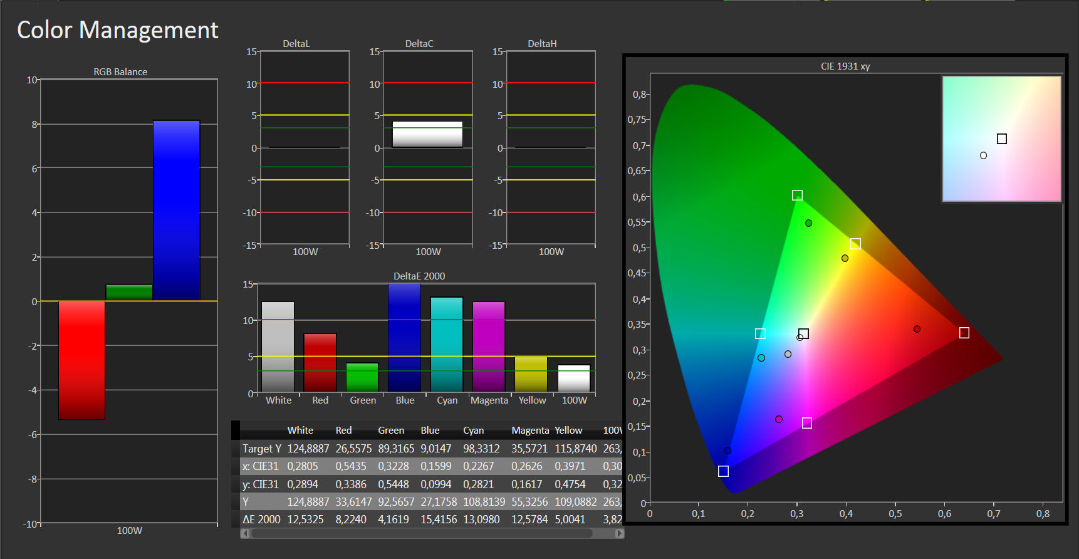
Task: Click the Cyan bar in DeltaE 2000 chart
Action: point(447,345)
